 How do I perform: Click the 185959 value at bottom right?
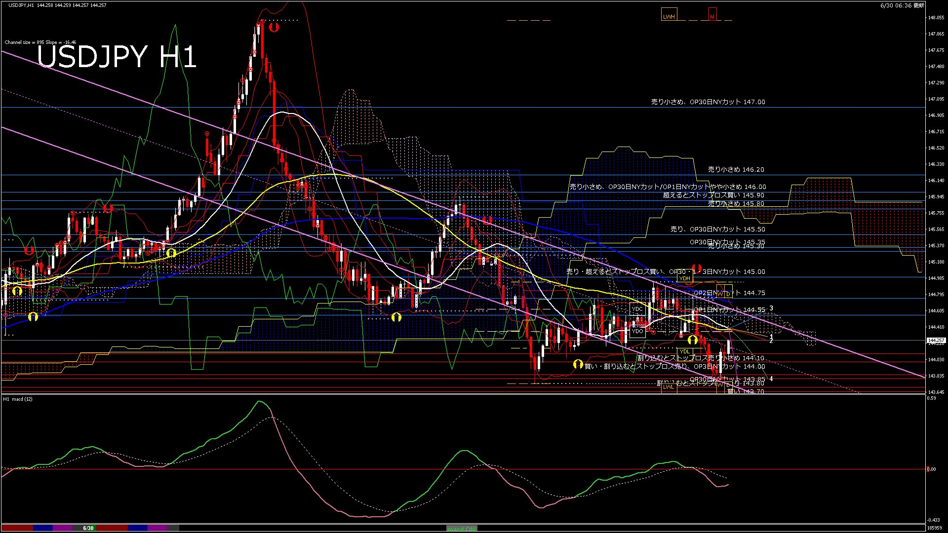934,528
